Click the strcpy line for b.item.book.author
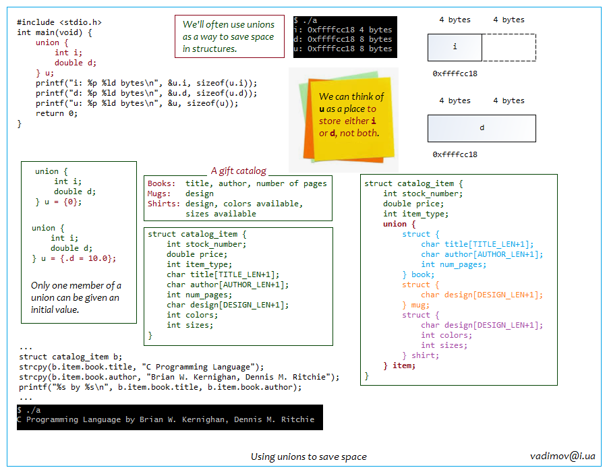The width and height of the screenshot is (607, 472). point(179,377)
